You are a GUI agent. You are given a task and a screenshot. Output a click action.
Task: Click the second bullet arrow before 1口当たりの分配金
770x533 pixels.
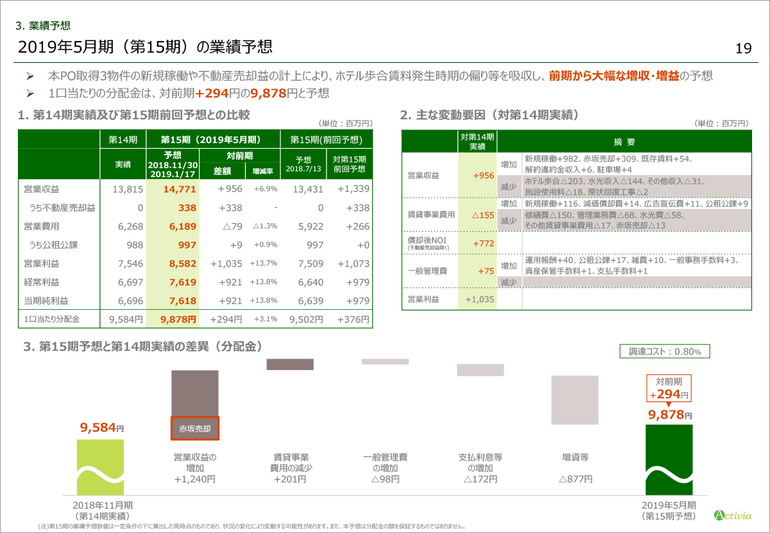29,94
